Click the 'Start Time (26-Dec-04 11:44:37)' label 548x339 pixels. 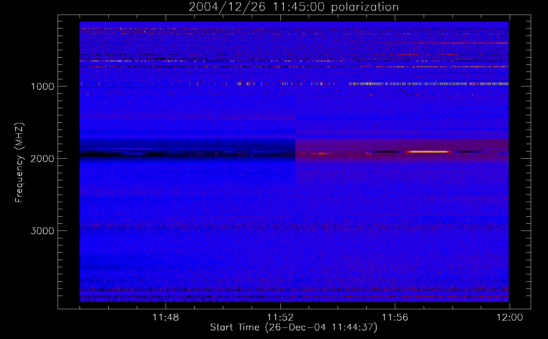pyautogui.click(x=294, y=327)
